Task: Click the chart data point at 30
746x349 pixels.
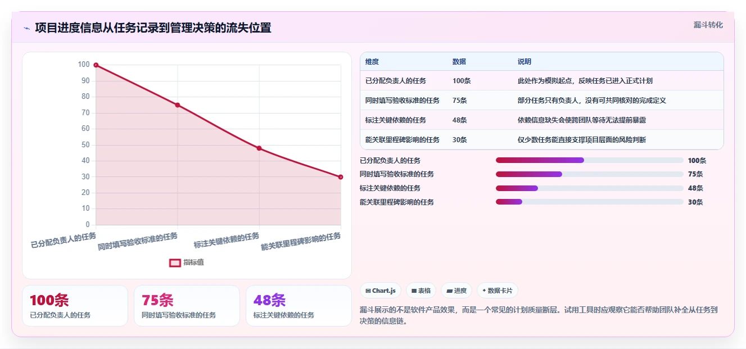Action: pyautogui.click(x=341, y=177)
